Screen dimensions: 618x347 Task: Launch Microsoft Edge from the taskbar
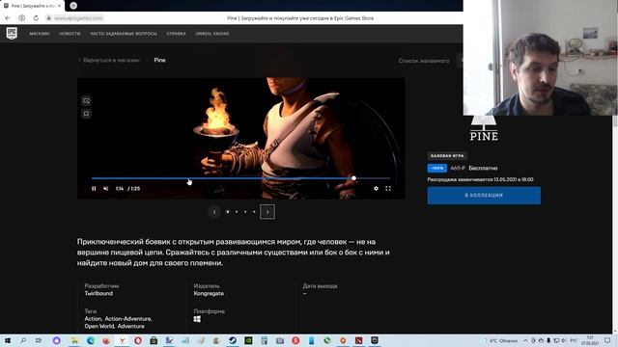click(90, 340)
